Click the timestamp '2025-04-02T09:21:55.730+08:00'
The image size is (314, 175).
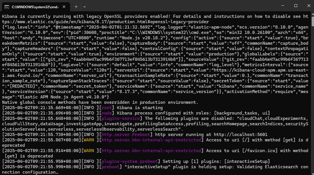click(x=42, y=135)
